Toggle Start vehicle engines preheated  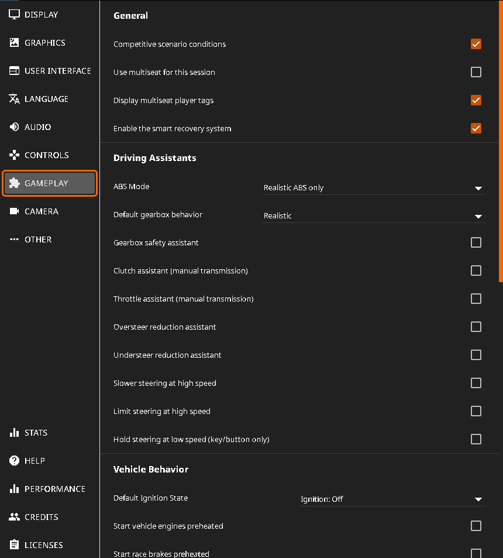pos(476,526)
